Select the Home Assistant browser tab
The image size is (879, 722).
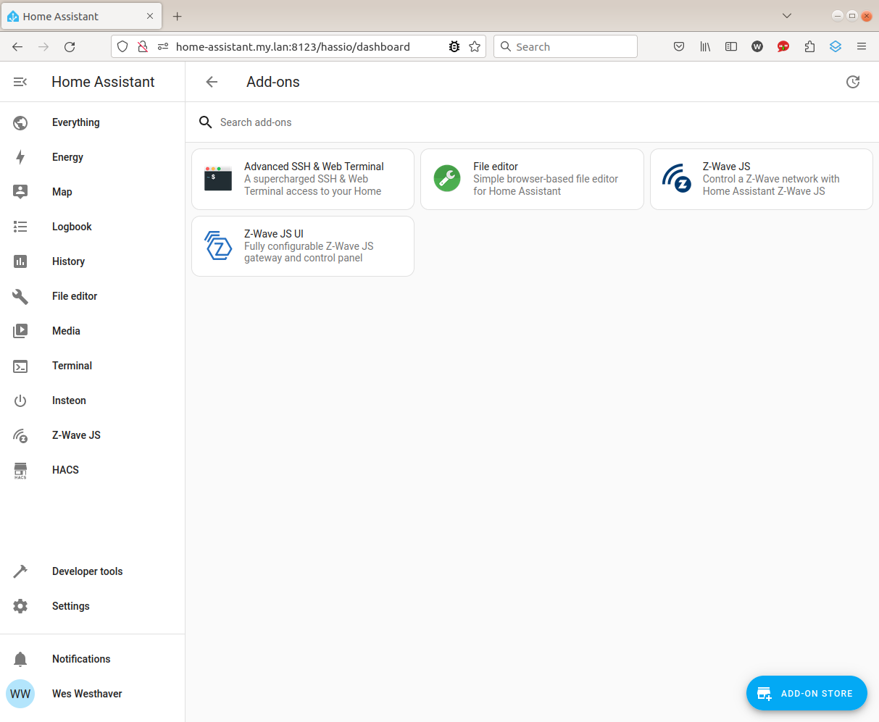coord(81,16)
